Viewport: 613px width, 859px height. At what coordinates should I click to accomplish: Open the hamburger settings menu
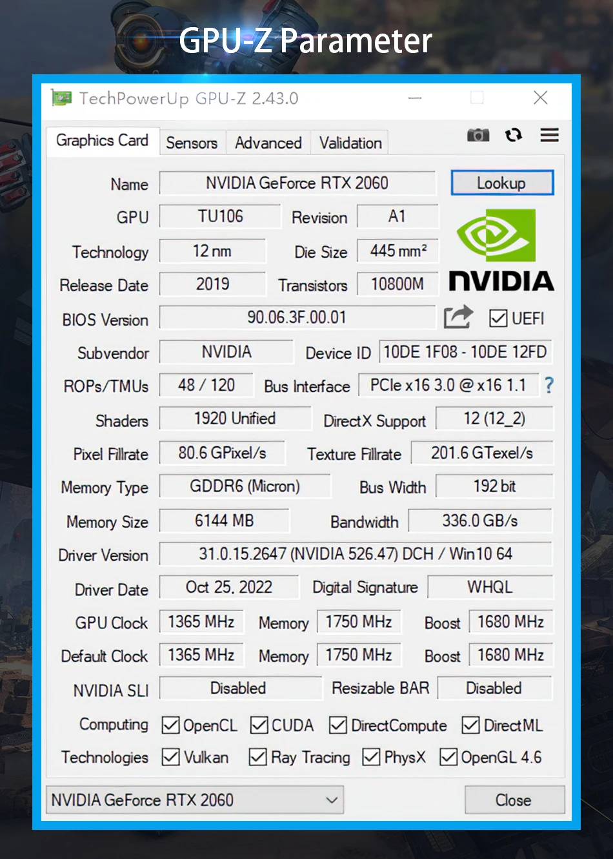click(549, 135)
